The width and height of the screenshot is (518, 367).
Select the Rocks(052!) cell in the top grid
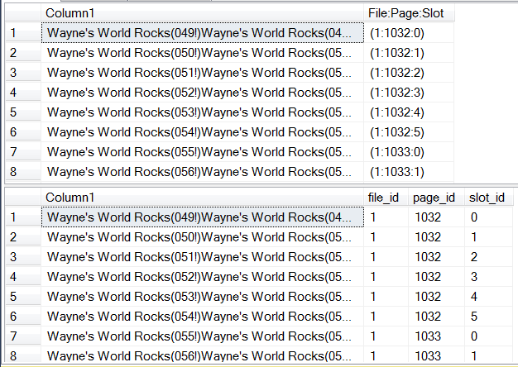click(202, 93)
